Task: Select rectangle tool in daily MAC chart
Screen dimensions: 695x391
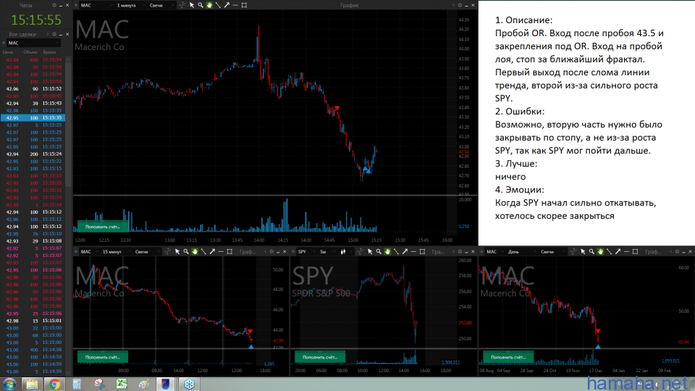Action: (635, 252)
